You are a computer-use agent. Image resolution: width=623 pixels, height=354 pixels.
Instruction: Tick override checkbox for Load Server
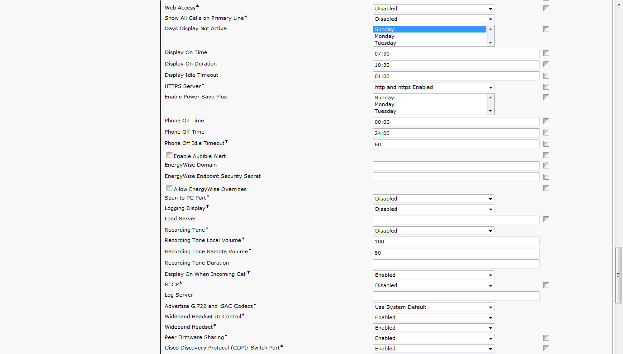point(546,219)
